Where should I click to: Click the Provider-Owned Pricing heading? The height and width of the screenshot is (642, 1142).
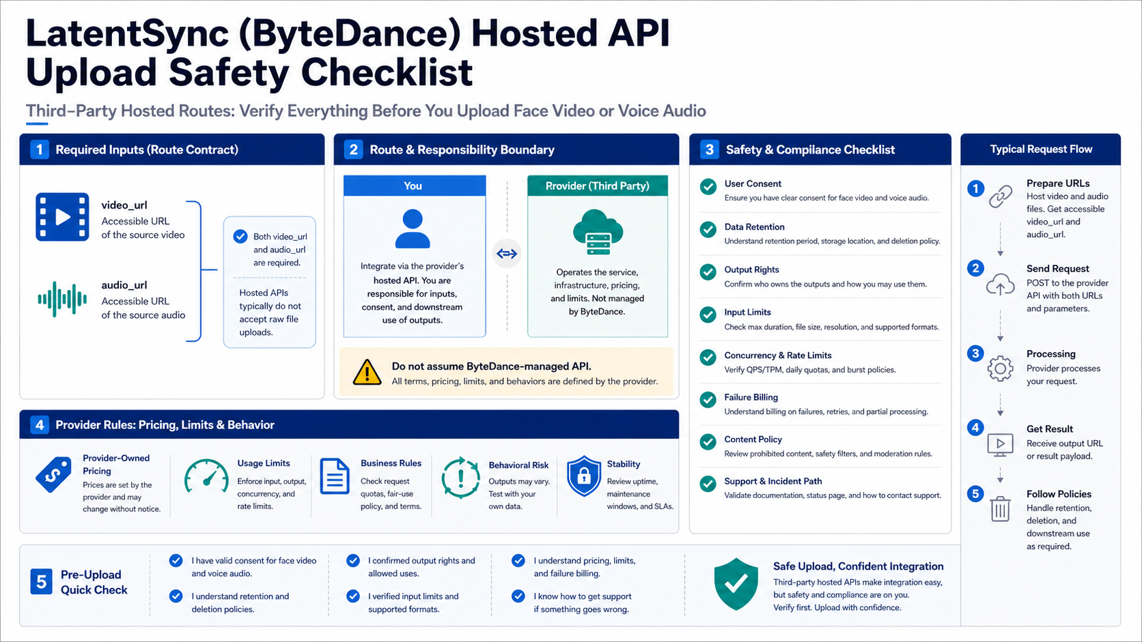click(116, 465)
